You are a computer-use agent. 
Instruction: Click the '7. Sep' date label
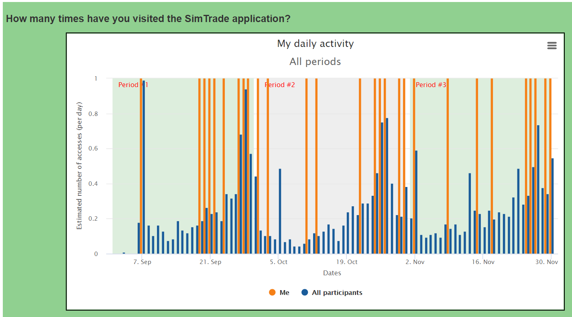click(142, 262)
